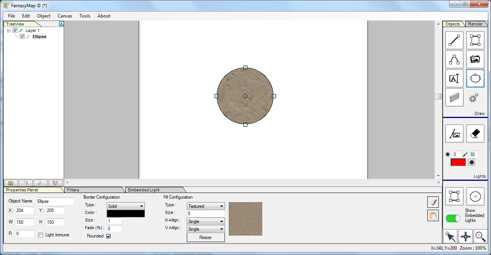Select the Image object tool
This screenshot has height=255, width=491.
point(475,59)
